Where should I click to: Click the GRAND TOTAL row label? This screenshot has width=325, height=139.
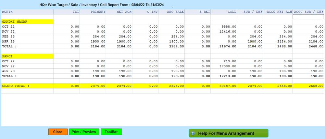click(16, 86)
